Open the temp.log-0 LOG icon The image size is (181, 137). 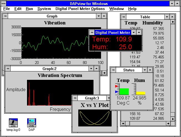pyautogui.click(x=13, y=122)
